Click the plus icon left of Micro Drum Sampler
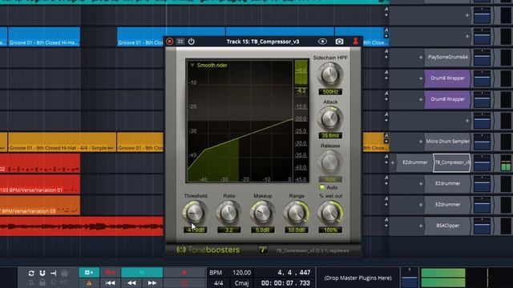This screenshot has width=513, height=288. pyautogui.click(x=421, y=142)
